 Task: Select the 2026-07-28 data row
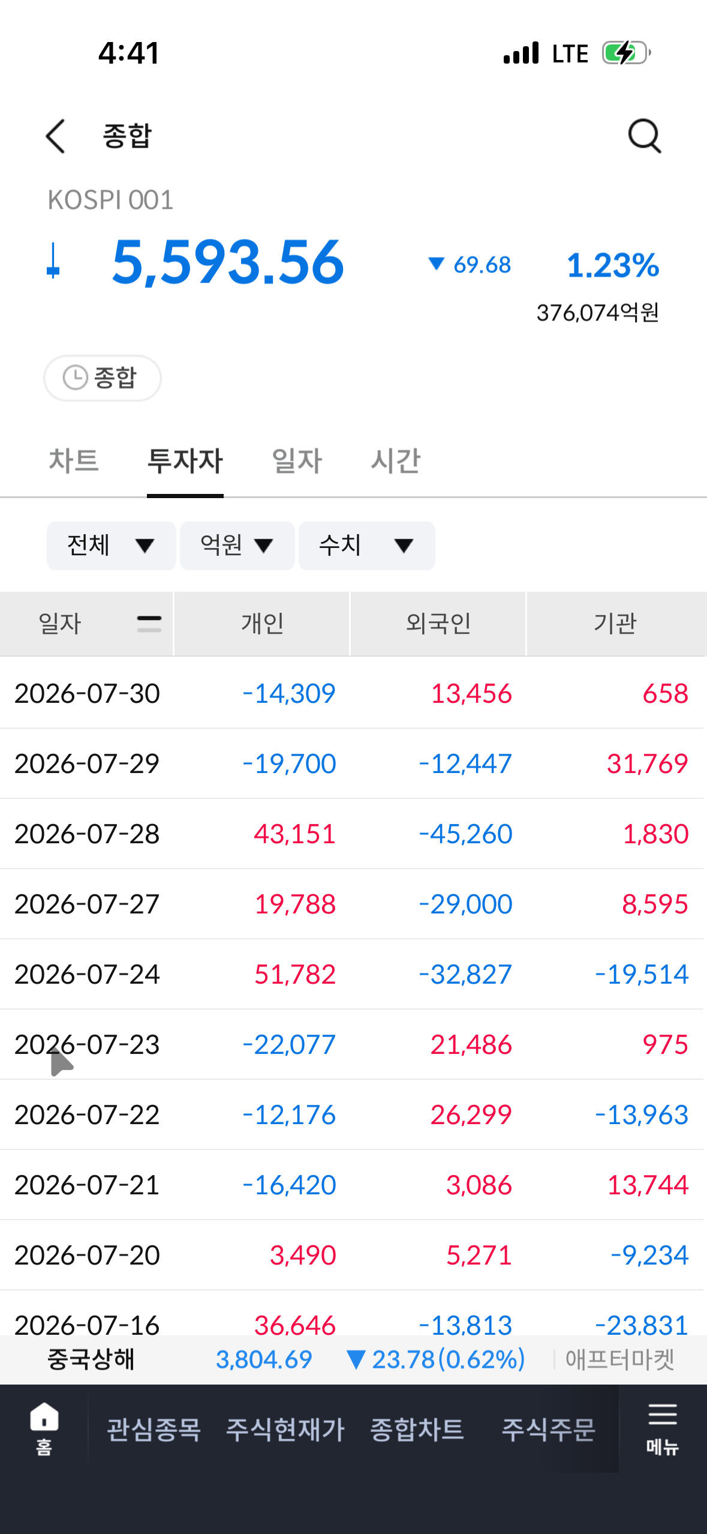coord(352,834)
